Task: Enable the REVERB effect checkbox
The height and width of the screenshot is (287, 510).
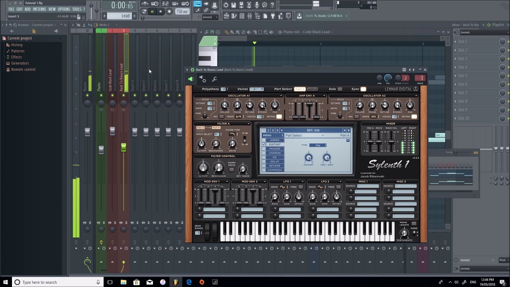Action: point(264,166)
